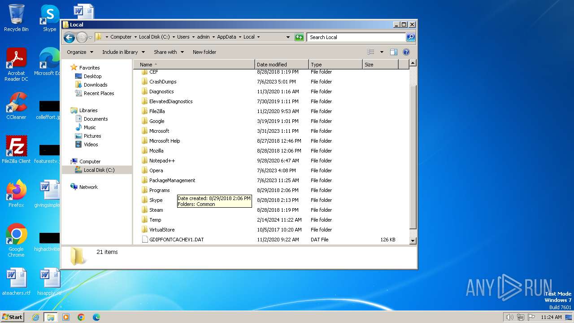Select Firefox desktop shortcut
The width and height of the screenshot is (574, 323).
(16, 194)
